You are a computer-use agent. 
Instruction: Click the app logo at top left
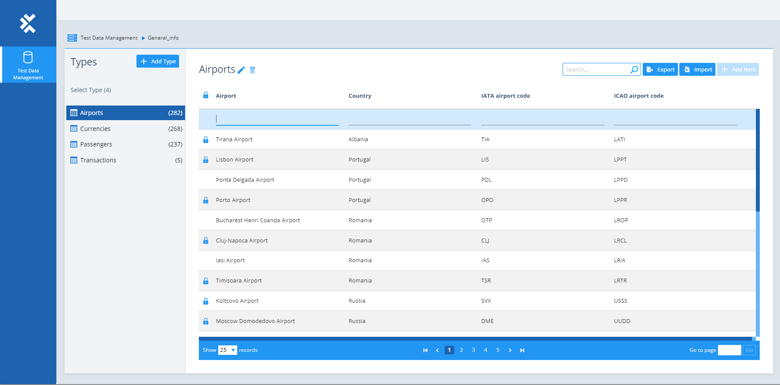28,23
